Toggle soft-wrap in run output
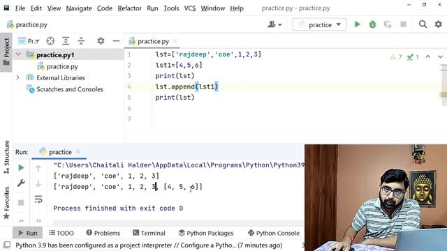The width and height of the screenshot is (447, 251). coord(38,199)
